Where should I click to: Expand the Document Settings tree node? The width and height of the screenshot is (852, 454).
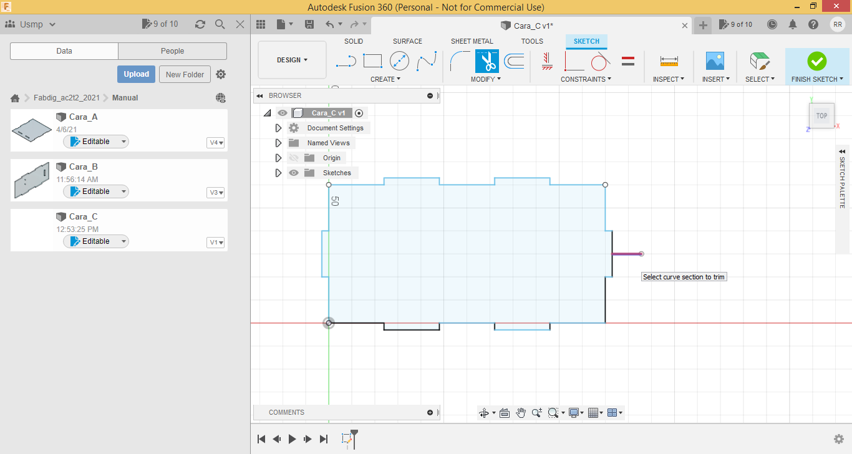pos(278,128)
